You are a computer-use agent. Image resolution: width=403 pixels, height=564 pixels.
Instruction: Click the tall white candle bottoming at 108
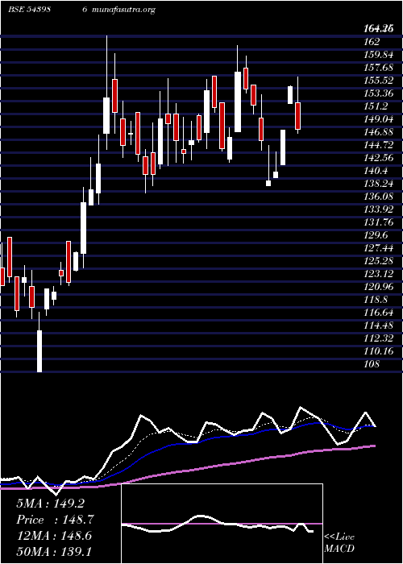pyautogui.click(x=39, y=351)
